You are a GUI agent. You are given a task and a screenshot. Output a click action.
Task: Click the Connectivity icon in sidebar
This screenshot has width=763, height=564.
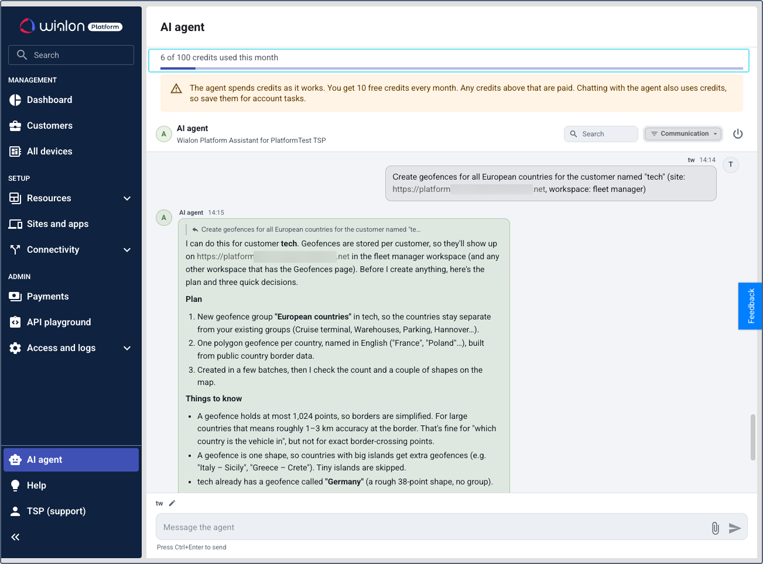click(15, 250)
